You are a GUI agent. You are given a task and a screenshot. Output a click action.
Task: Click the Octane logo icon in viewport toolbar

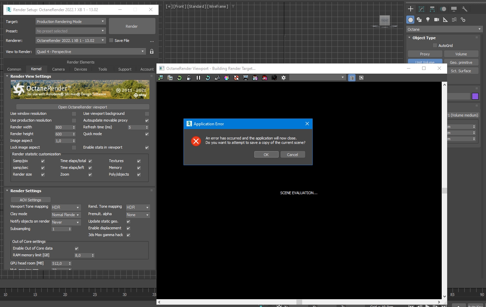click(x=284, y=78)
